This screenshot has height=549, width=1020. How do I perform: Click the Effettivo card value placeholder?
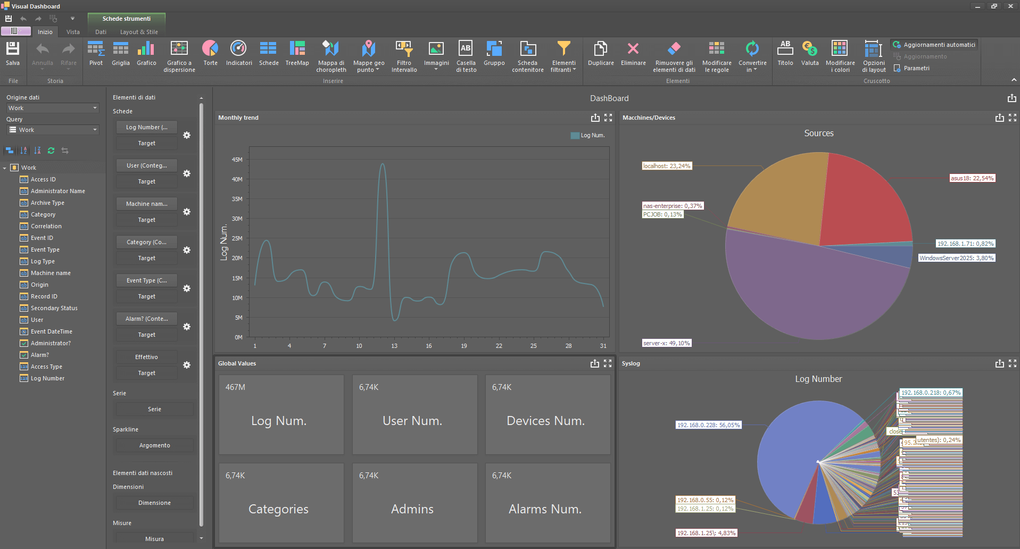[146, 357]
